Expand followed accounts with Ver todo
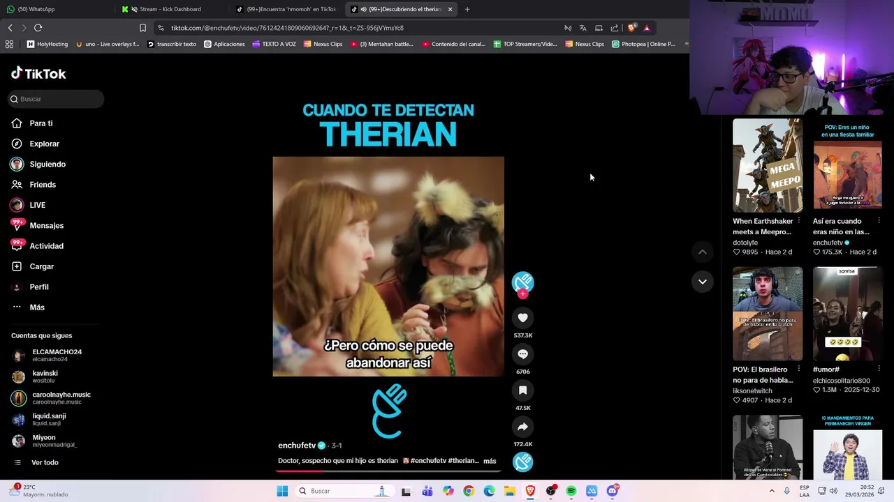The image size is (894, 502). pos(45,462)
